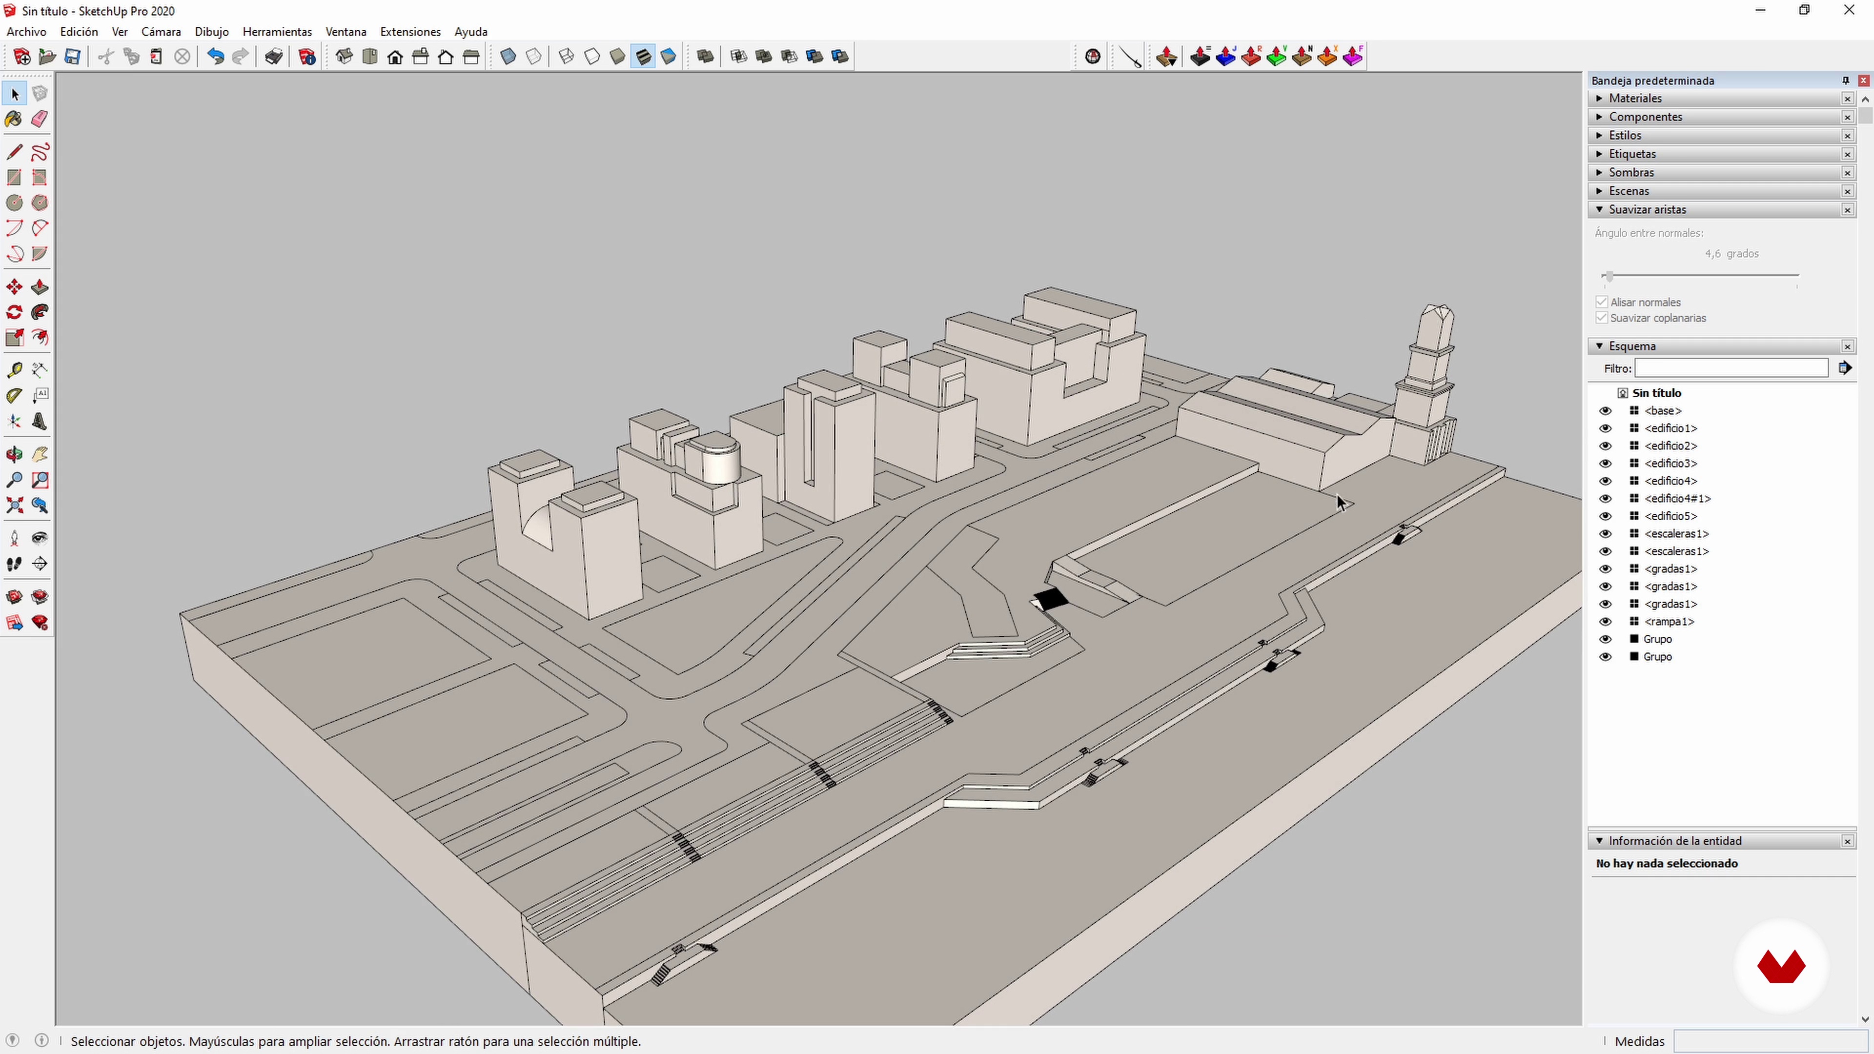Toggle the Suavizar coplanarias checkbox
Image resolution: width=1874 pixels, height=1054 pixels.
[1601, 318]
